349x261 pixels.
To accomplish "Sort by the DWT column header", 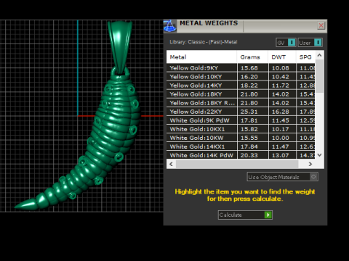I will coord(282,57).
